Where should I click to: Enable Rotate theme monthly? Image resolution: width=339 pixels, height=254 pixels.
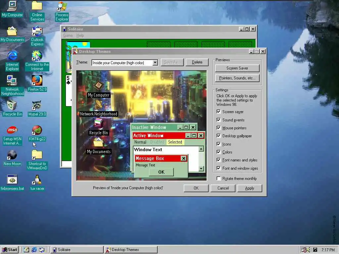tap(218, 178)
